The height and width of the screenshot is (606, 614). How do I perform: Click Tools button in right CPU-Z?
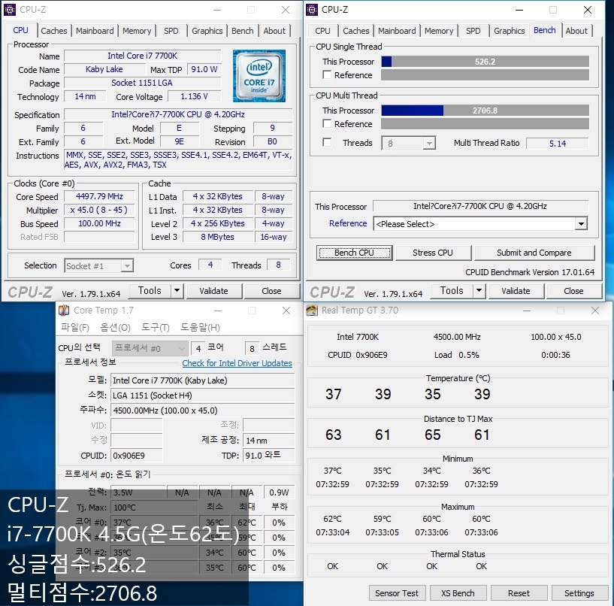tap(452, 291)
